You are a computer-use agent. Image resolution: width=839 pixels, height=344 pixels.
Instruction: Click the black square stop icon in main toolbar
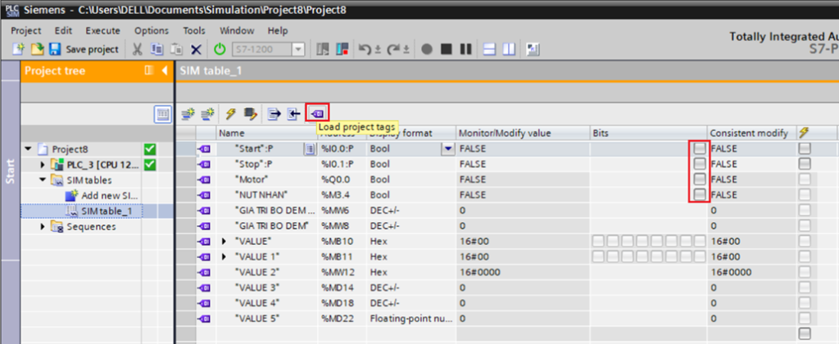pos(446,49)
